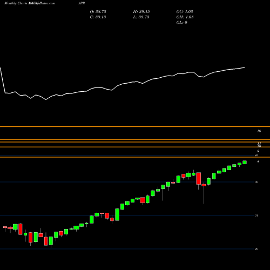Select the high price reading H: 39.15
This screenshot has height=270, width=270.
tap(141, 12)
